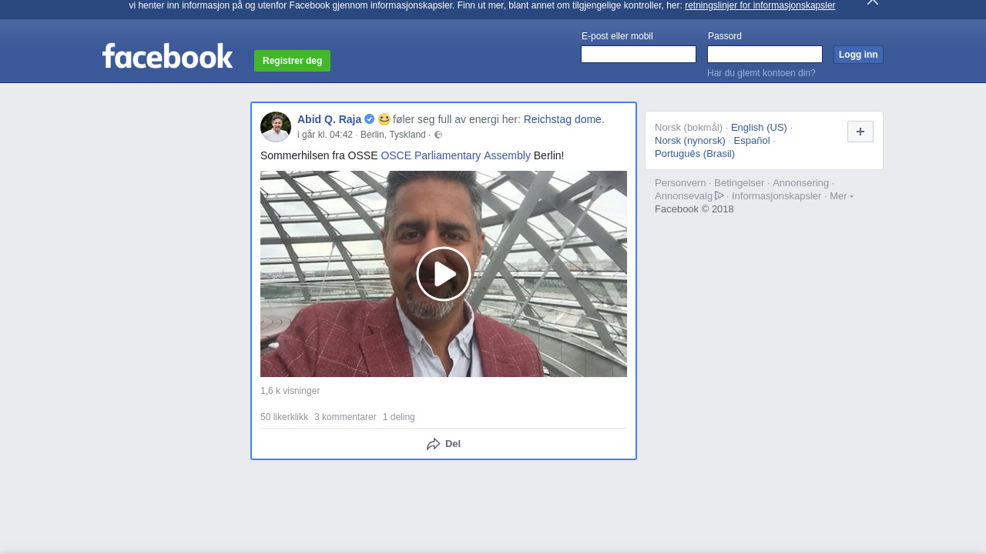Open the Annonsevalg footer link

click(x=683, y=196)
